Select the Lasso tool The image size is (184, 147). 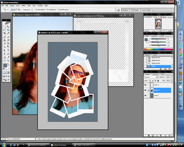(x=5, y=30)
